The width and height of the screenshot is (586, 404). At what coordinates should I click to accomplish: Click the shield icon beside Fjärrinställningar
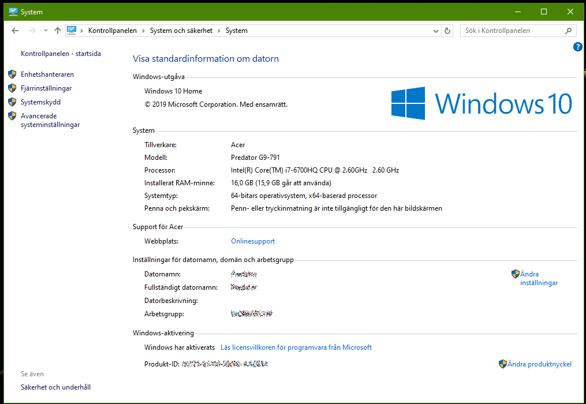12,88
